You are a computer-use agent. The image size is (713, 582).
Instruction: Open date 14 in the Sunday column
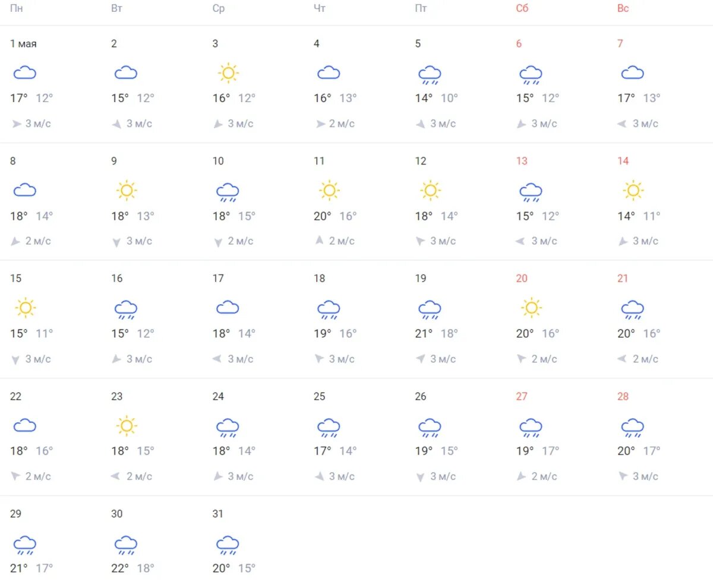tap(623, 161)
